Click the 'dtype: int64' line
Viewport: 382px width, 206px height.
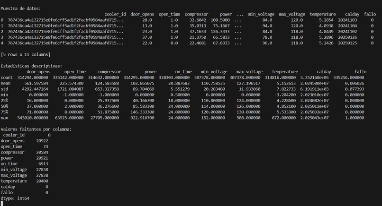coord(15,198)
